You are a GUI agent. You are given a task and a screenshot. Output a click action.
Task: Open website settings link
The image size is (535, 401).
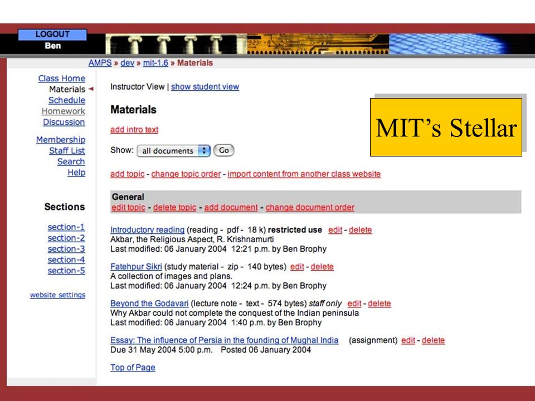57,295
